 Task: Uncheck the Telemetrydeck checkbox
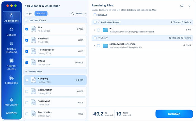tap(27, 51)
